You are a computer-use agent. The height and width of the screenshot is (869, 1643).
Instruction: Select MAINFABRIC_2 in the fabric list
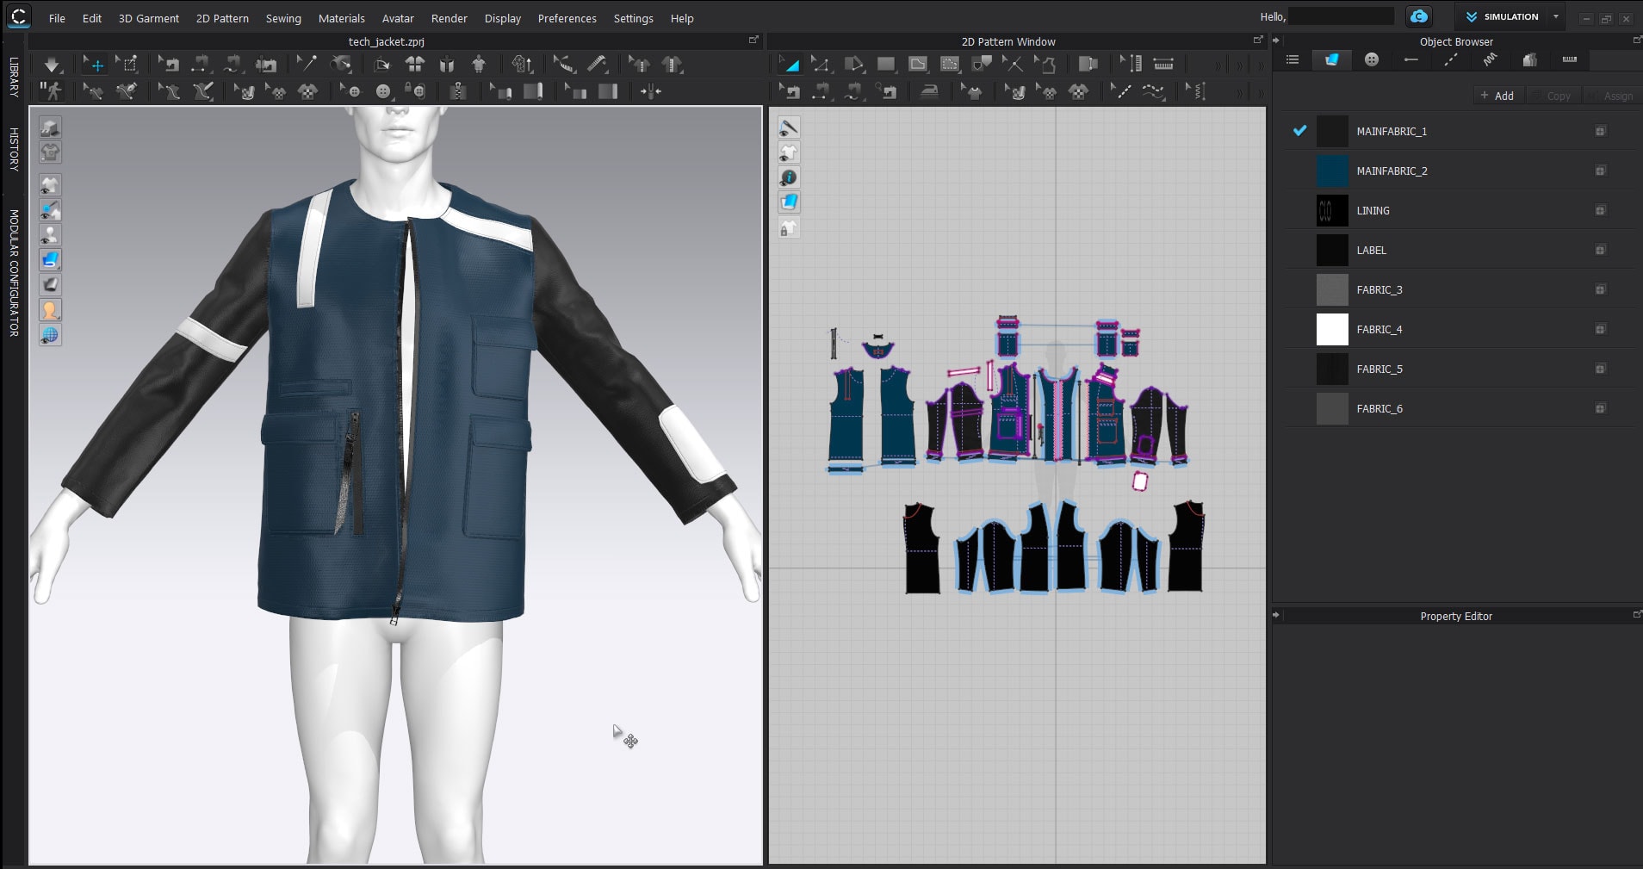pyautogui.click(x=1392, y=171)
